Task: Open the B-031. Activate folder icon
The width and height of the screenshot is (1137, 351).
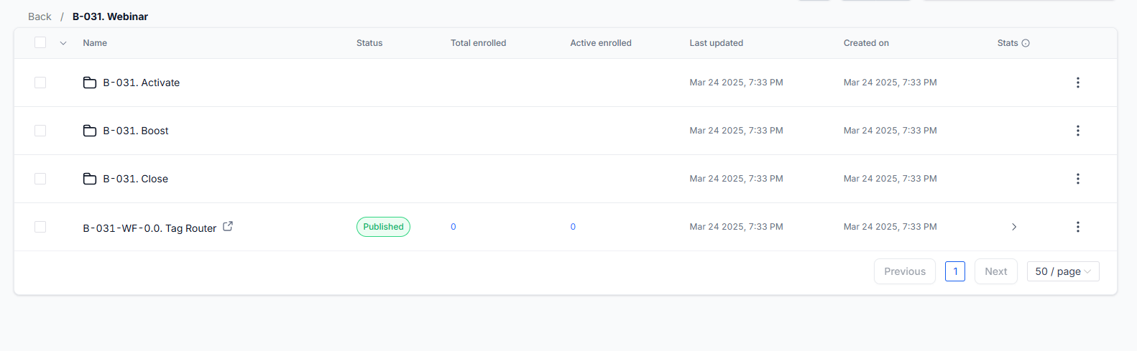Action: click(90, 83)
